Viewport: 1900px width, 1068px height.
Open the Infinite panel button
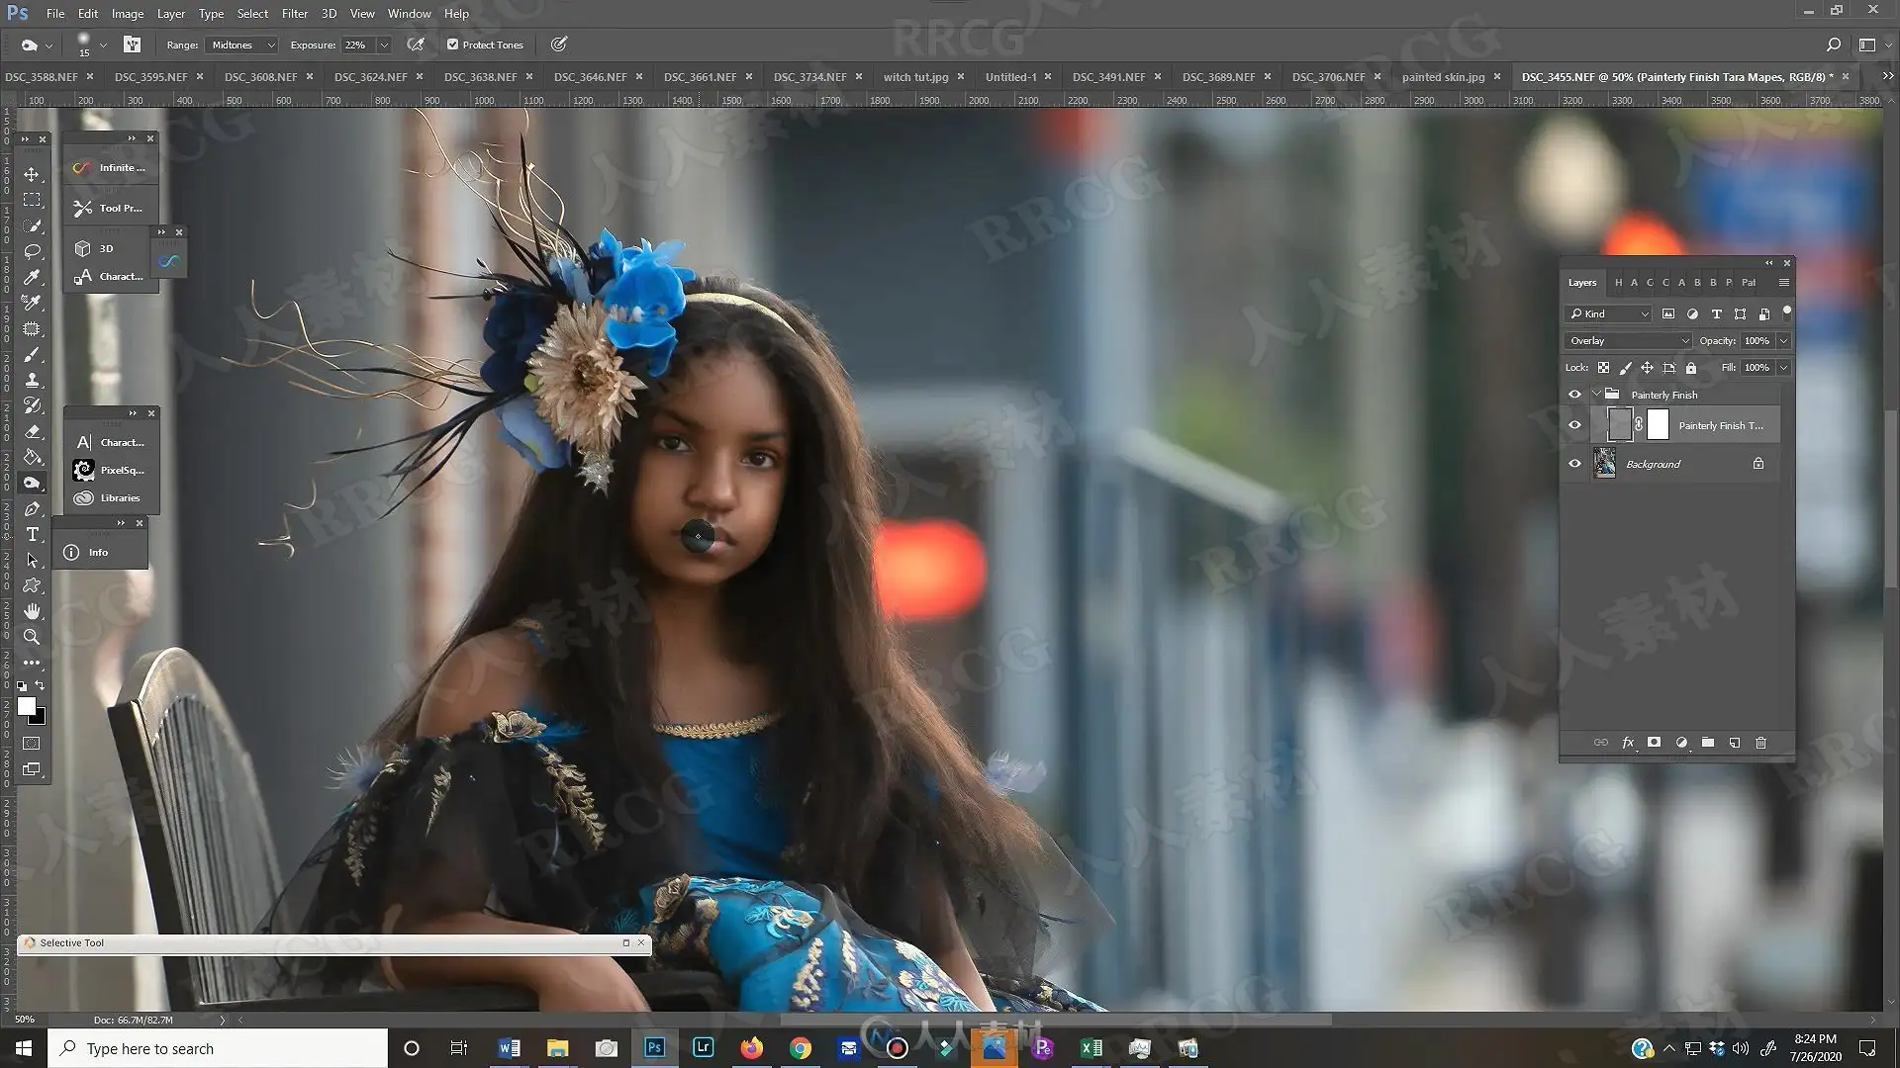tap(111, 167)
